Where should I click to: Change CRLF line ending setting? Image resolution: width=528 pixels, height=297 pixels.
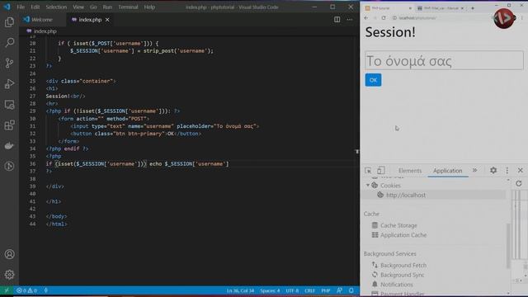(x=310, y=290)
